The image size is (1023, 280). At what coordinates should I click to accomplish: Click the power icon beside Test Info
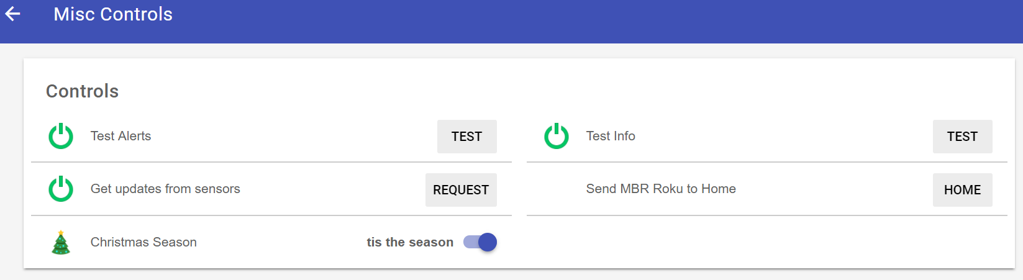click(x=557, y=136)
